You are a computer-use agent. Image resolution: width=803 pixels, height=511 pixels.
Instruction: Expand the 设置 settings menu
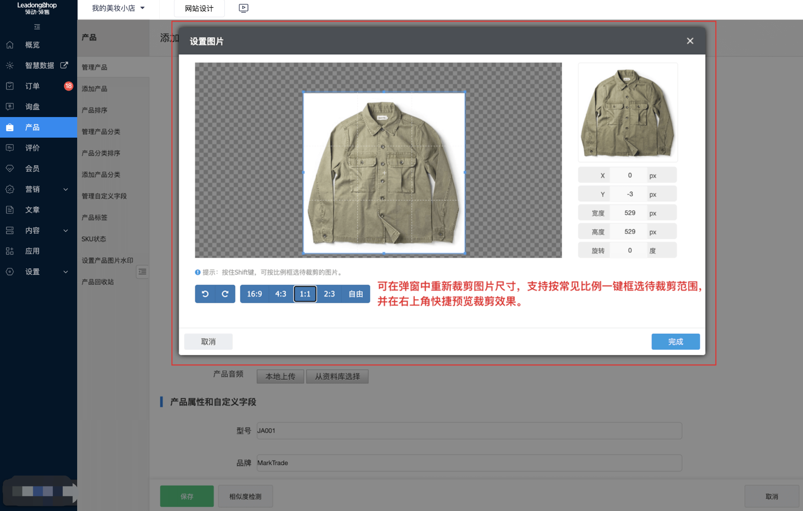(32, 272)
